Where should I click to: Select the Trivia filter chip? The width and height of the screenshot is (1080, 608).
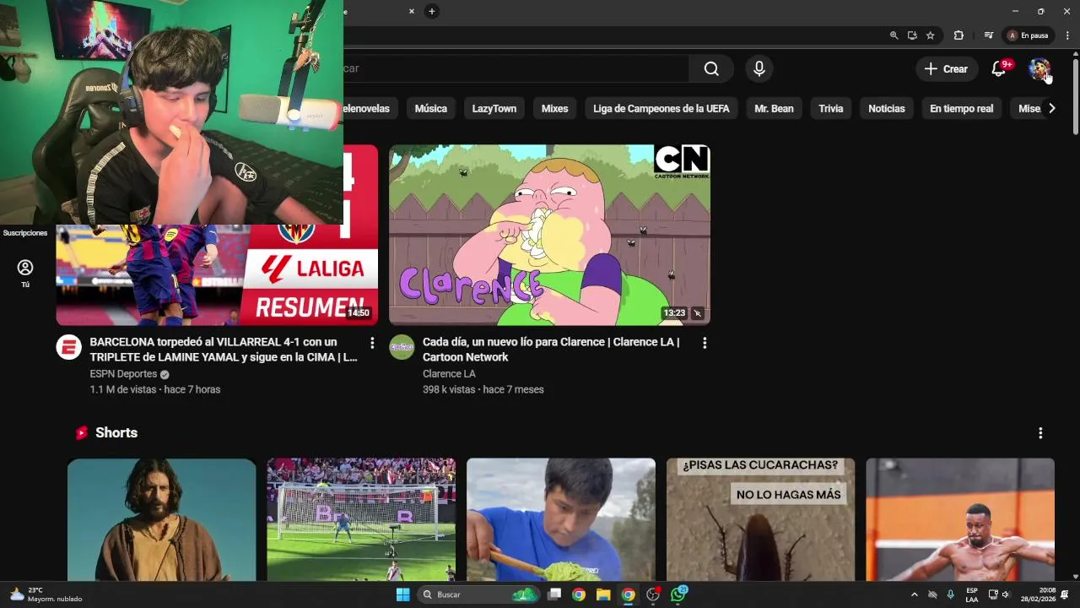point(830,108)
